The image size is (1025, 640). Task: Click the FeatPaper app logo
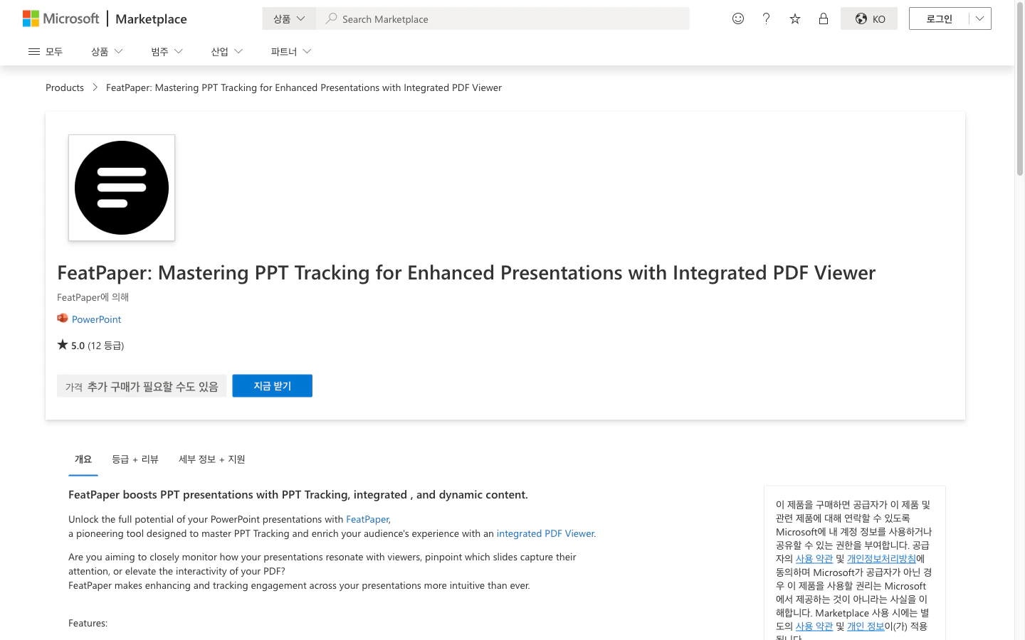coord(121,187)
